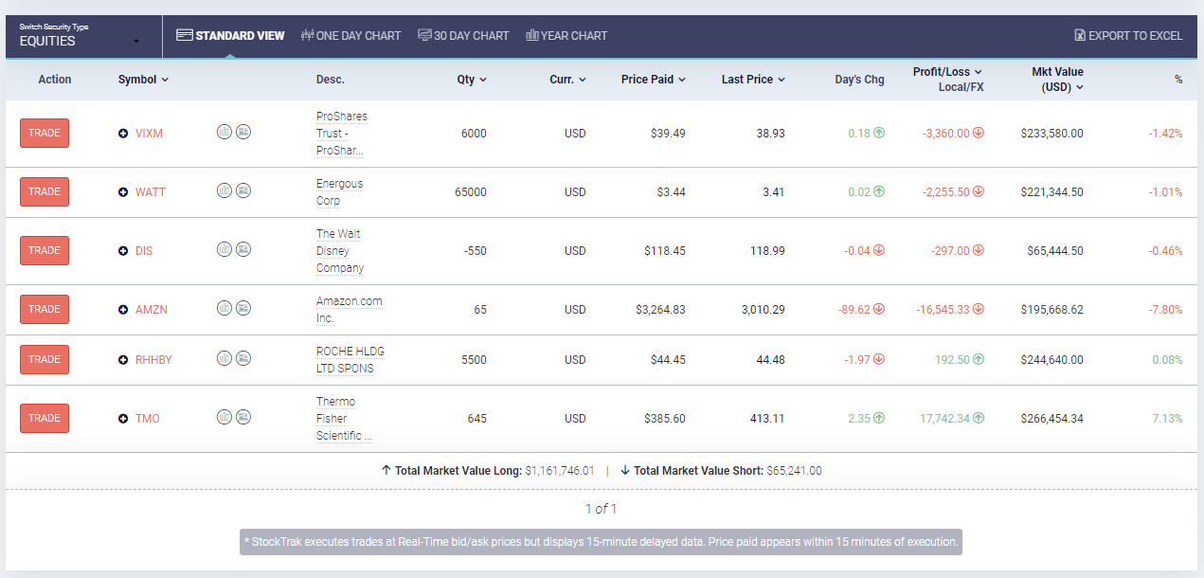Expand details for the VIXM position
This screenshot has height=578, width=1204.
click(122, 133)
